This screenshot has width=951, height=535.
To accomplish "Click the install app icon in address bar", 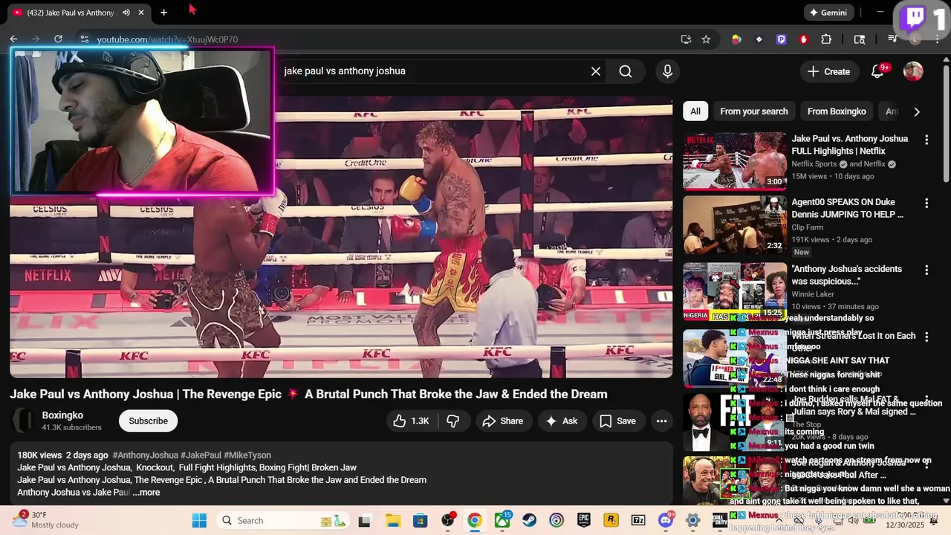I will coord(686,39).
